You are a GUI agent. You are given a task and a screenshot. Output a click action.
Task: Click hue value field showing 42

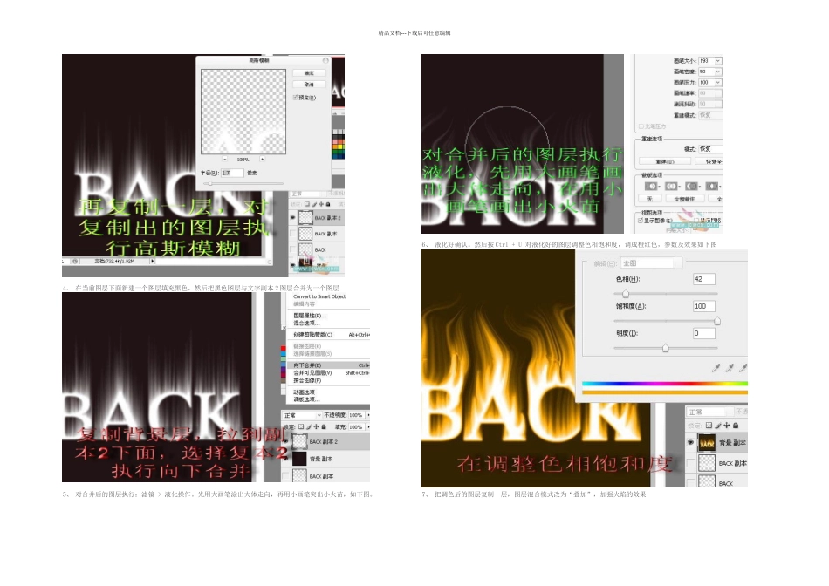coord(703,279)
